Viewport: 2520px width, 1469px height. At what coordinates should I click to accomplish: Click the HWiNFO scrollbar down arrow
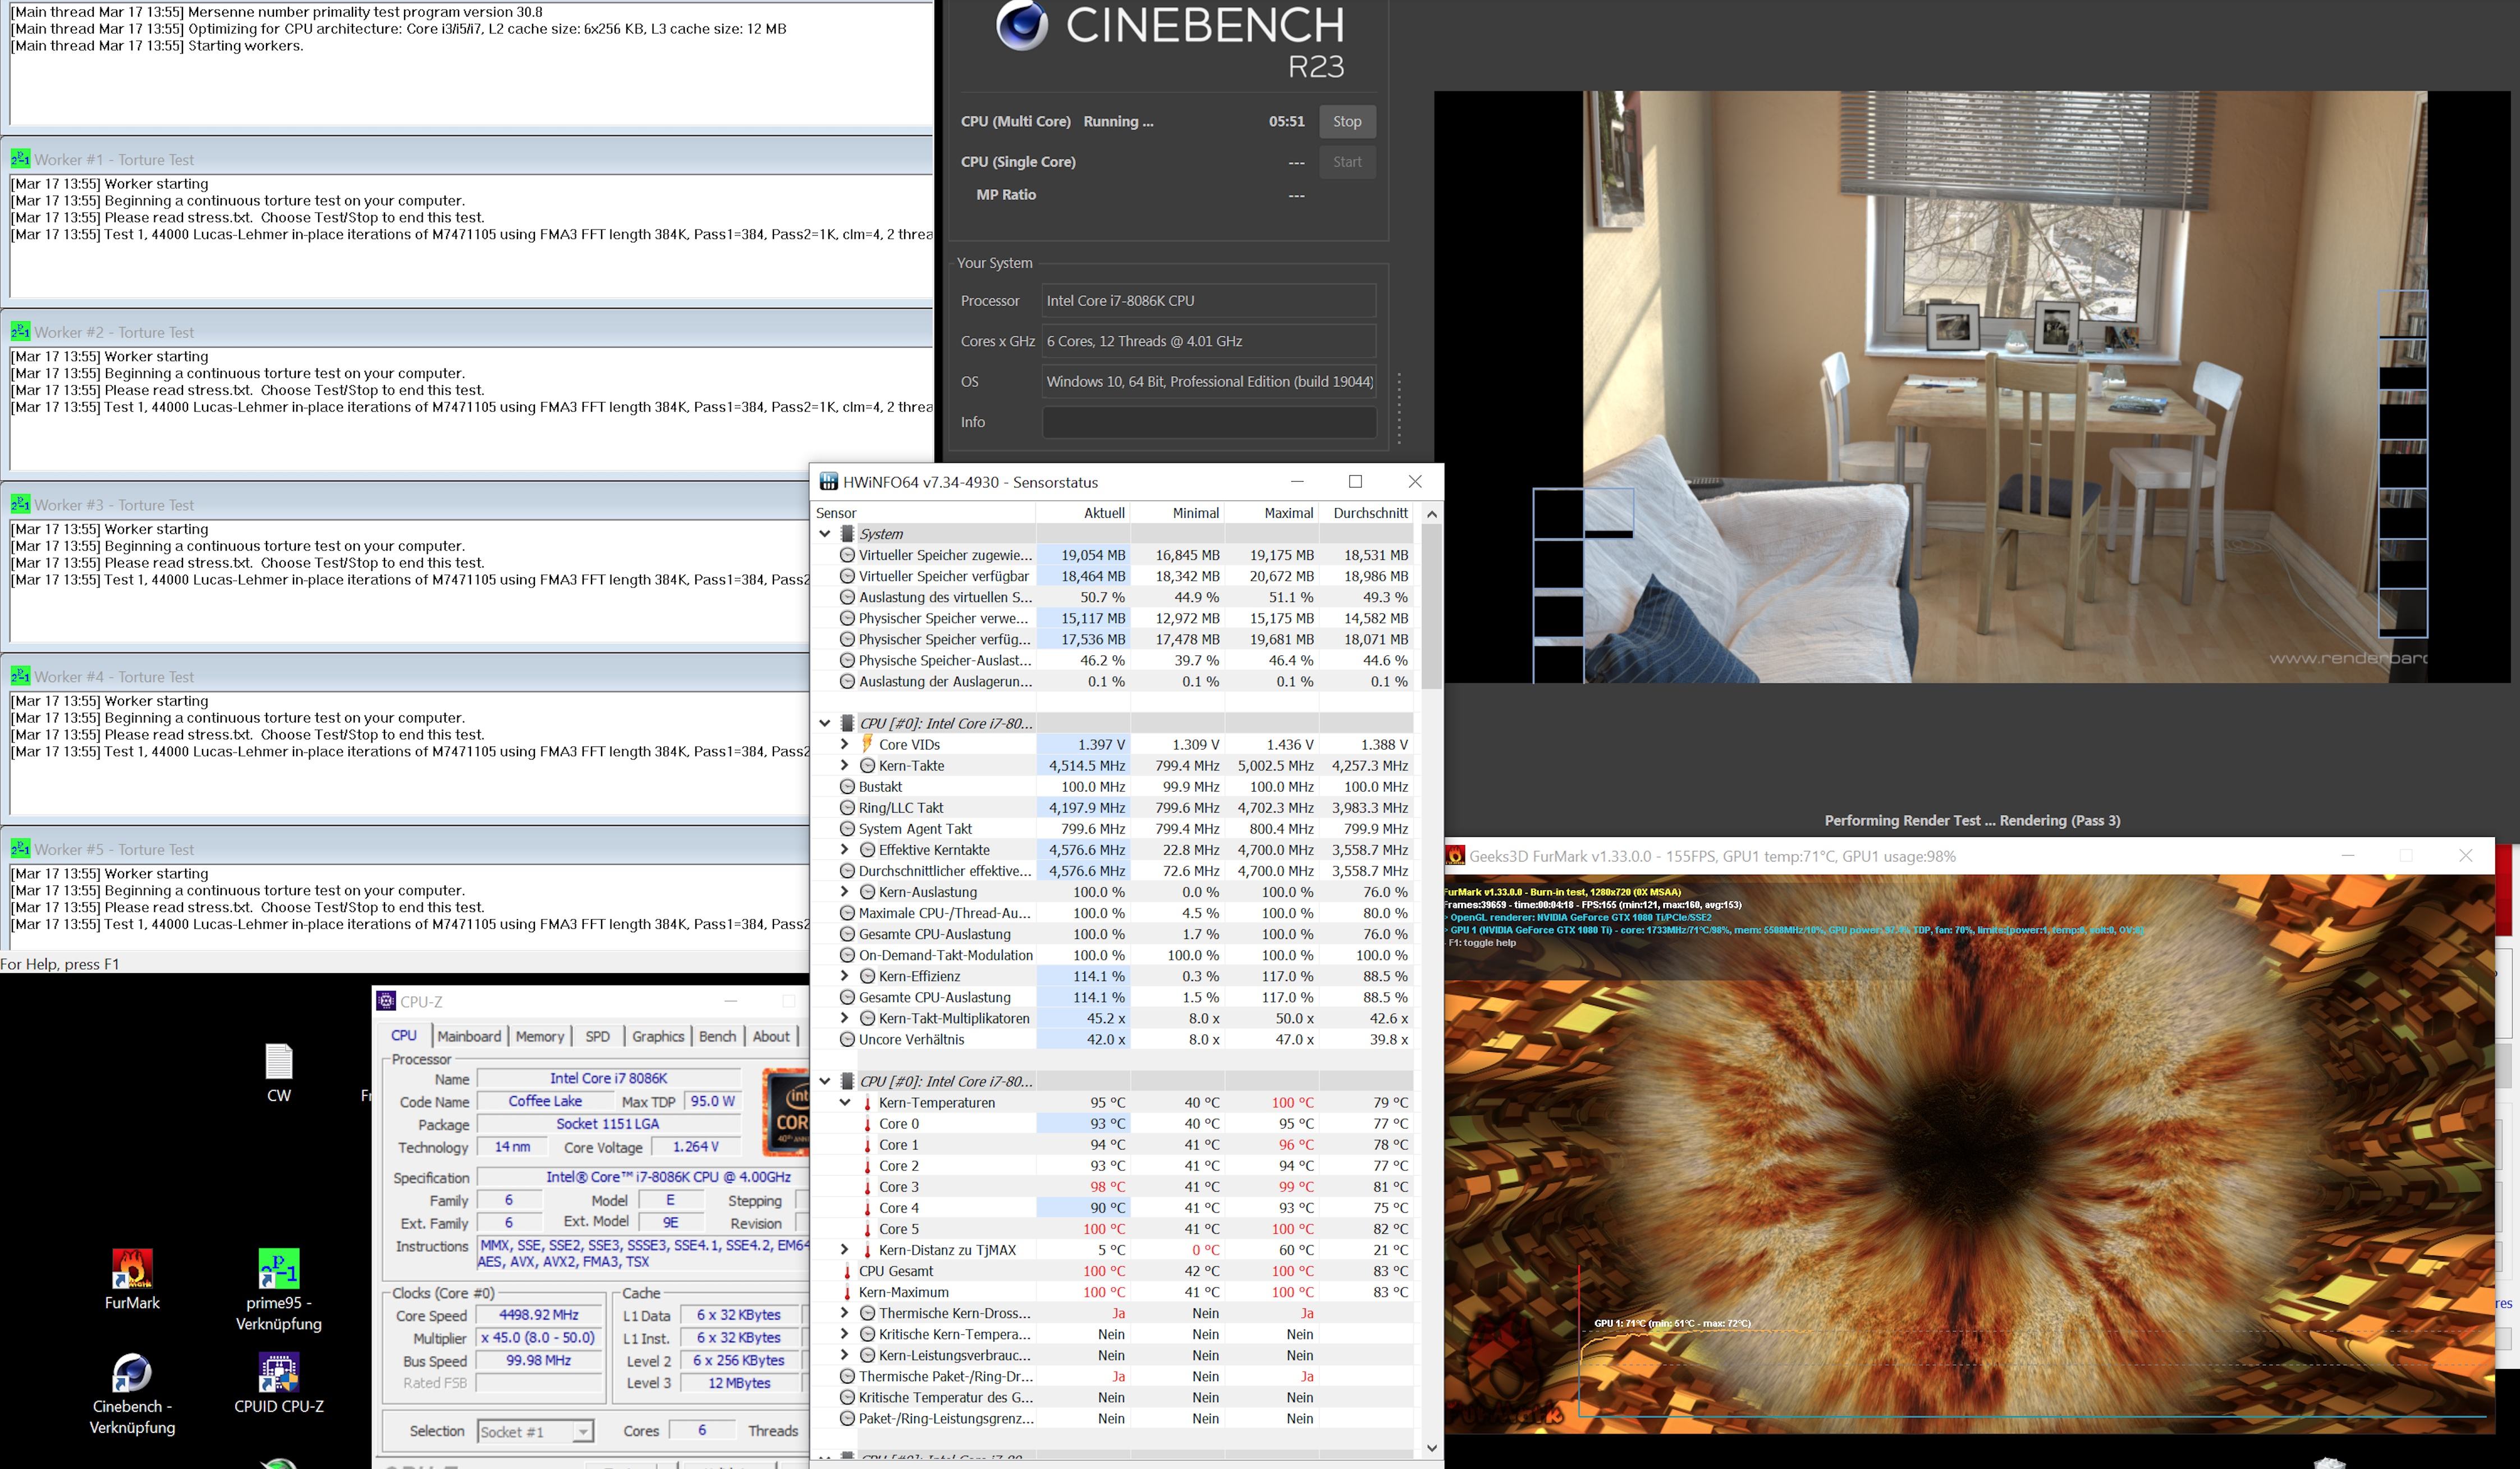tap(1431, 1447)
